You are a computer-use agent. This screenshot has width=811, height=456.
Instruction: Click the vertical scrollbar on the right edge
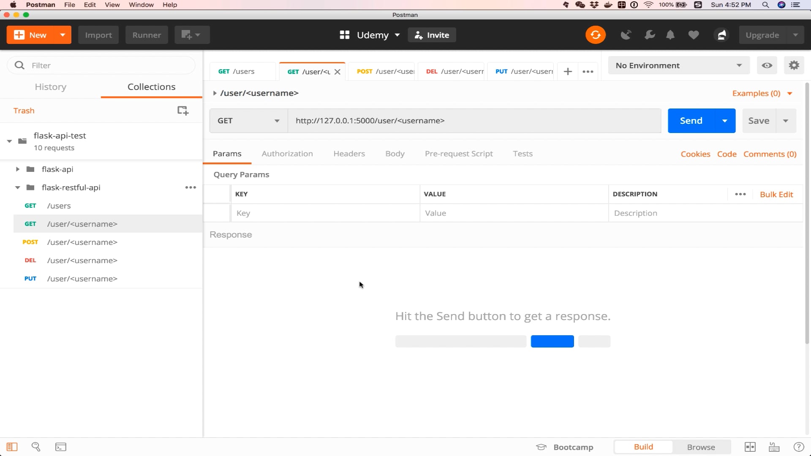pyautogui.click(x=807, y=211)
